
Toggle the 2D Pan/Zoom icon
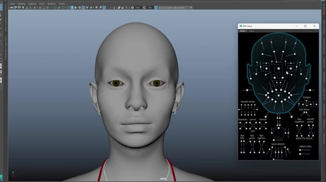point(31,8)
